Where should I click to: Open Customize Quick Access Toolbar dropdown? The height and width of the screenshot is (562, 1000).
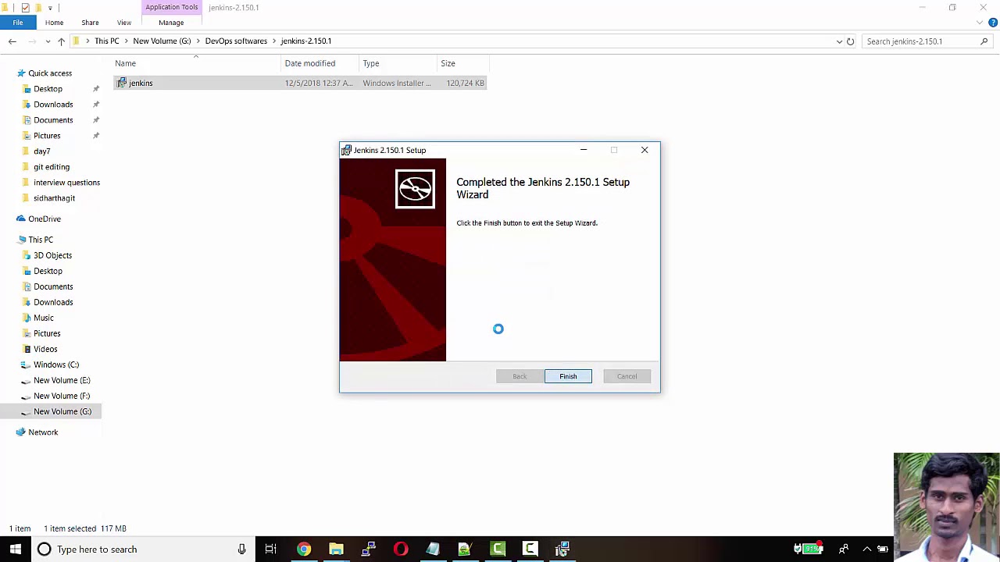(50, 8)
